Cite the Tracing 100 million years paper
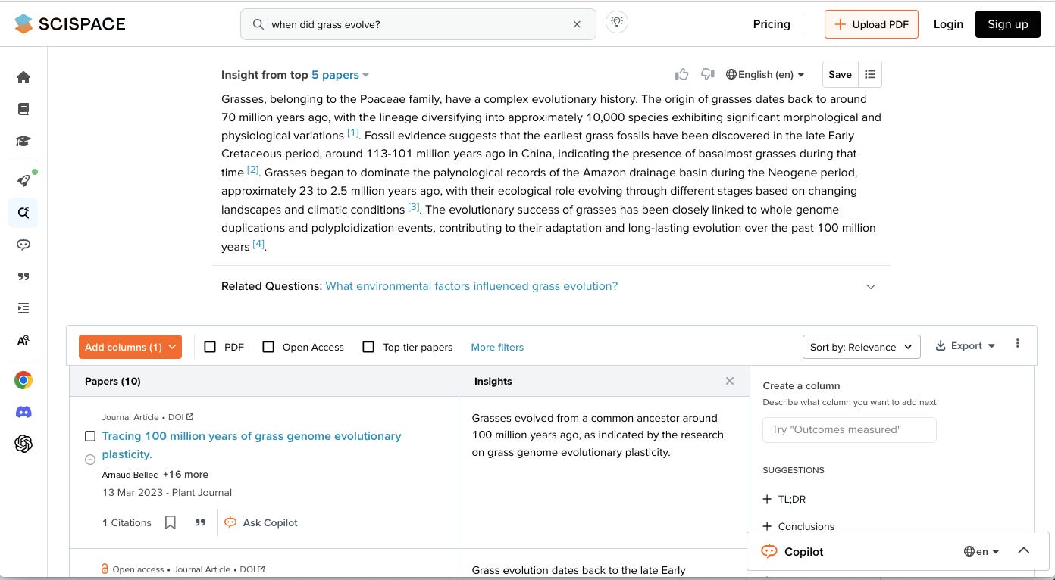 click(x=200, y=522)
